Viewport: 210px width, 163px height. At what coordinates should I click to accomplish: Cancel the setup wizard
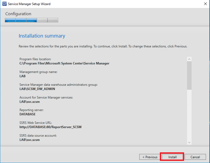click(x=195, y=157)
